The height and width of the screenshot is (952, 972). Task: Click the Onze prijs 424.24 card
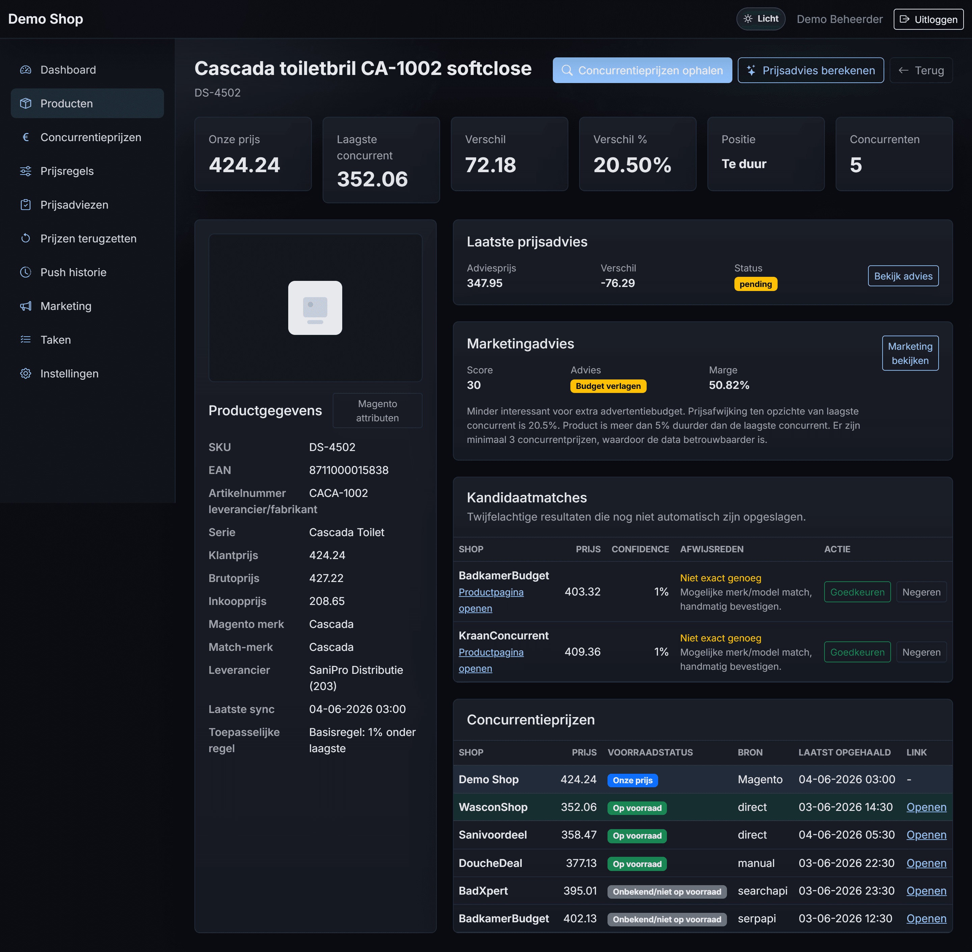[253, 154]
